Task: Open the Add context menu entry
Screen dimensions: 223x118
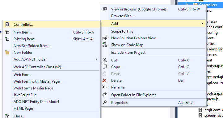Action: point(153,23)
